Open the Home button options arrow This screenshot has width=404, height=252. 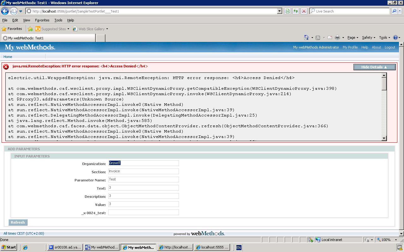[x=312, y=38]
